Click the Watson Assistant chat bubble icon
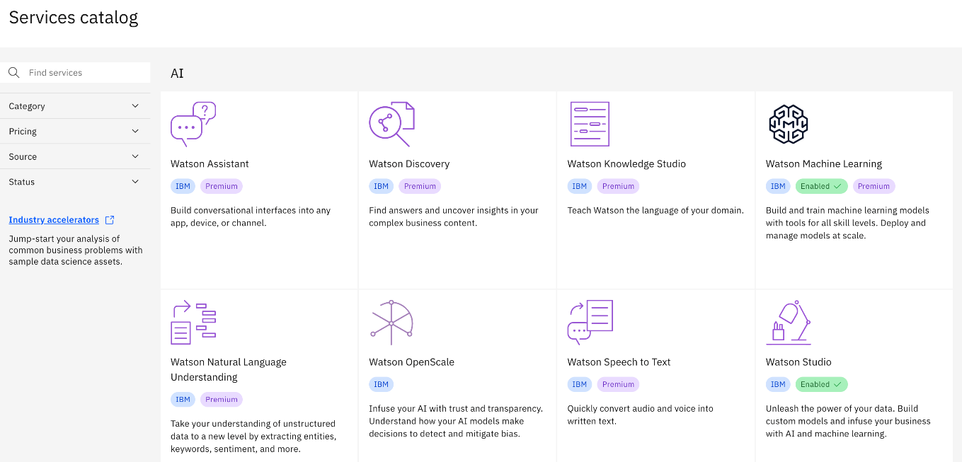The image size is (962, 462). (x=193, y=124)
